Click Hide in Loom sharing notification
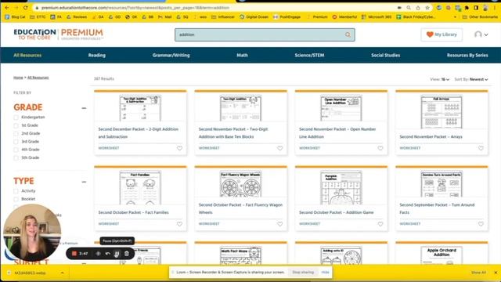Screen dimensions: 501x282 (326, 272)
